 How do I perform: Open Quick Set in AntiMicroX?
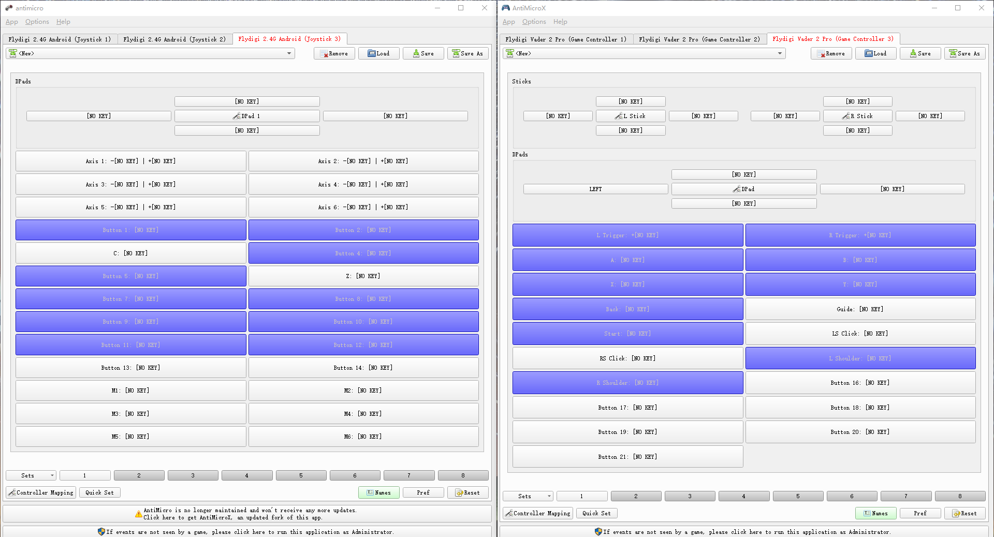point(596,513)
